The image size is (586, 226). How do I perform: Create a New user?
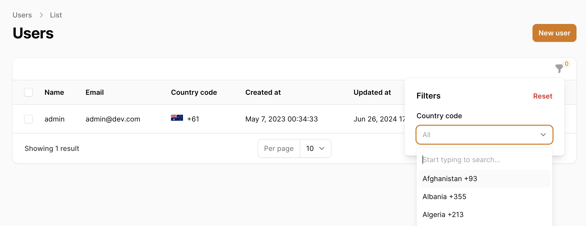tap(554, 33)
